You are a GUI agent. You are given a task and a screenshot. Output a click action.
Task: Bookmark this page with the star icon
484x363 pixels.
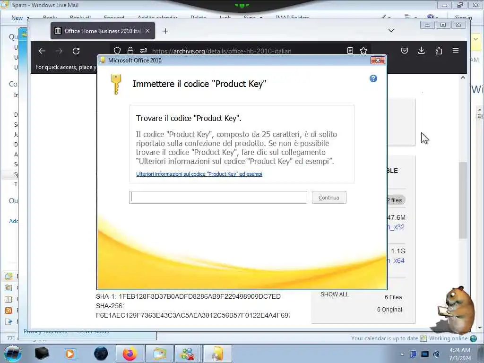coord(363,51)
